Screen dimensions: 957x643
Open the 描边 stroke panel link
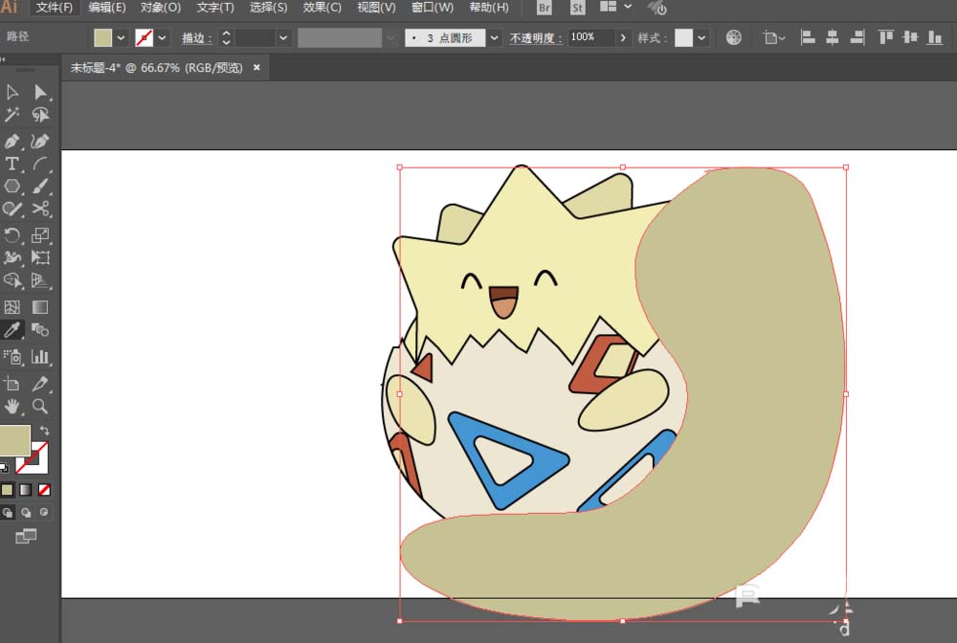(x=196, y=38)
